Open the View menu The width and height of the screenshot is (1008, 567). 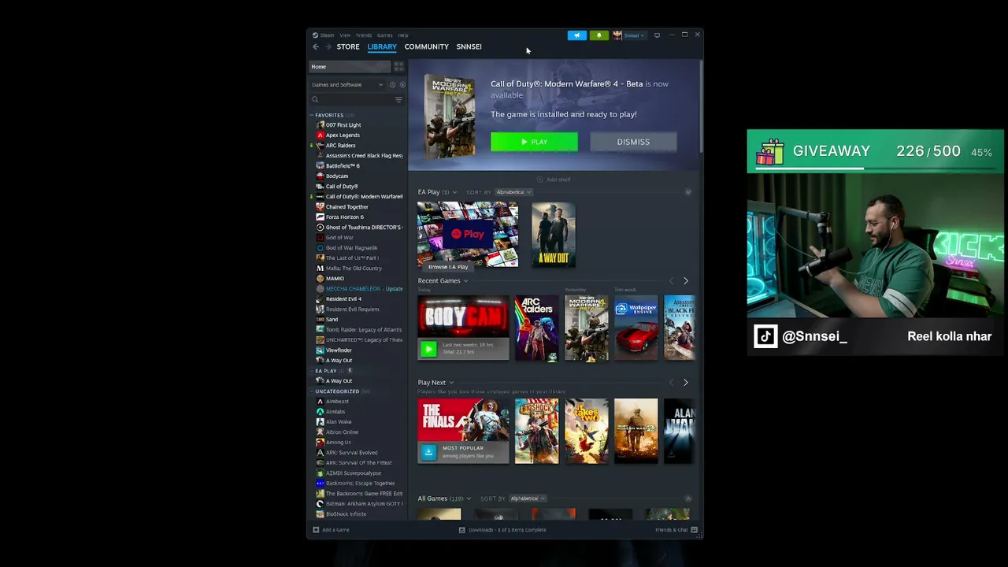(345, 35)
